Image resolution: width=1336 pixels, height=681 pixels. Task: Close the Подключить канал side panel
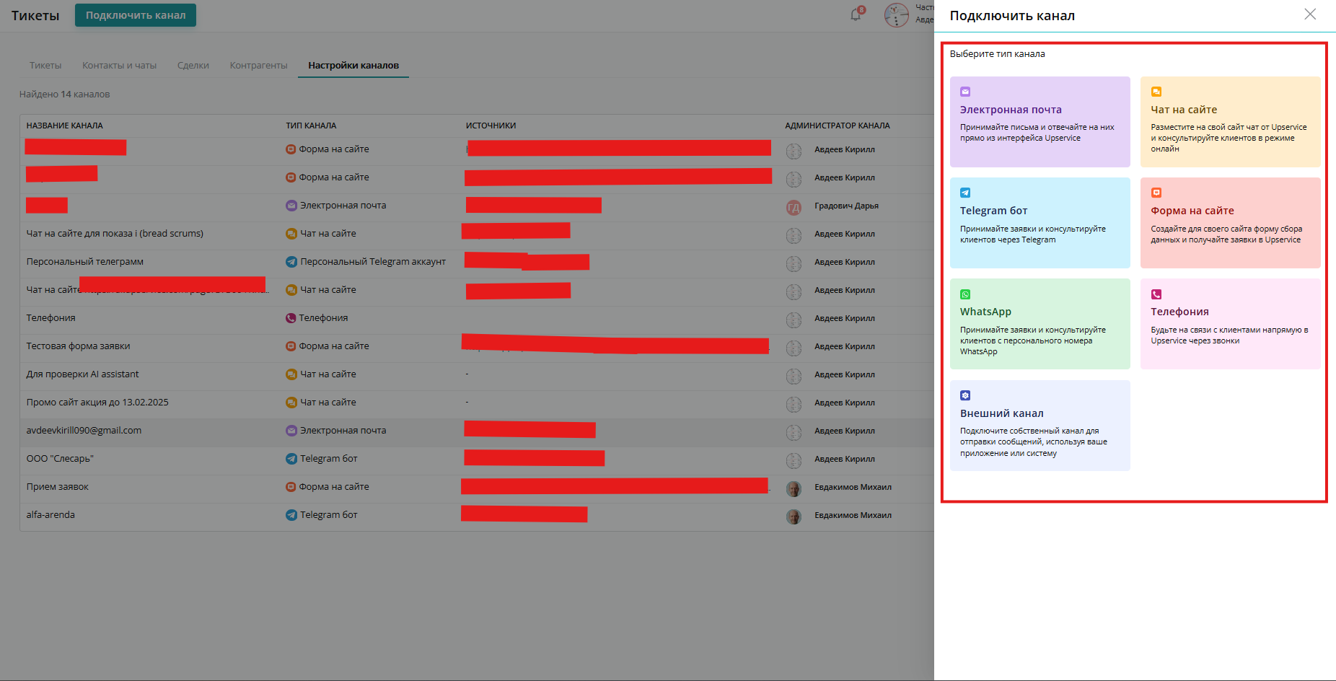(x=1310, y=14)
